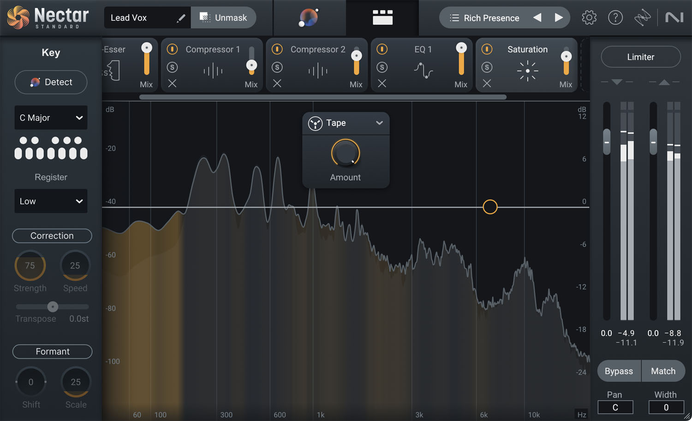Select the Saturation module tab

pyautogui.click(x=527, y=49)
